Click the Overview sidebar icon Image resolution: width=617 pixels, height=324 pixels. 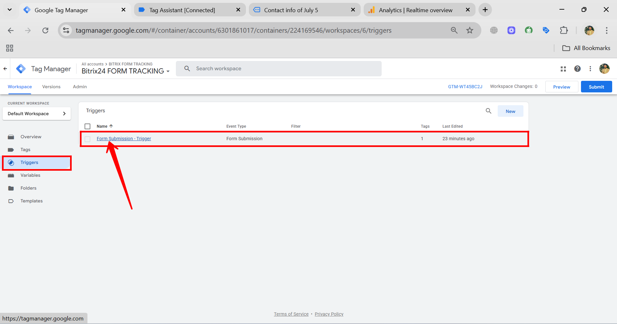[x=11, y=137]
